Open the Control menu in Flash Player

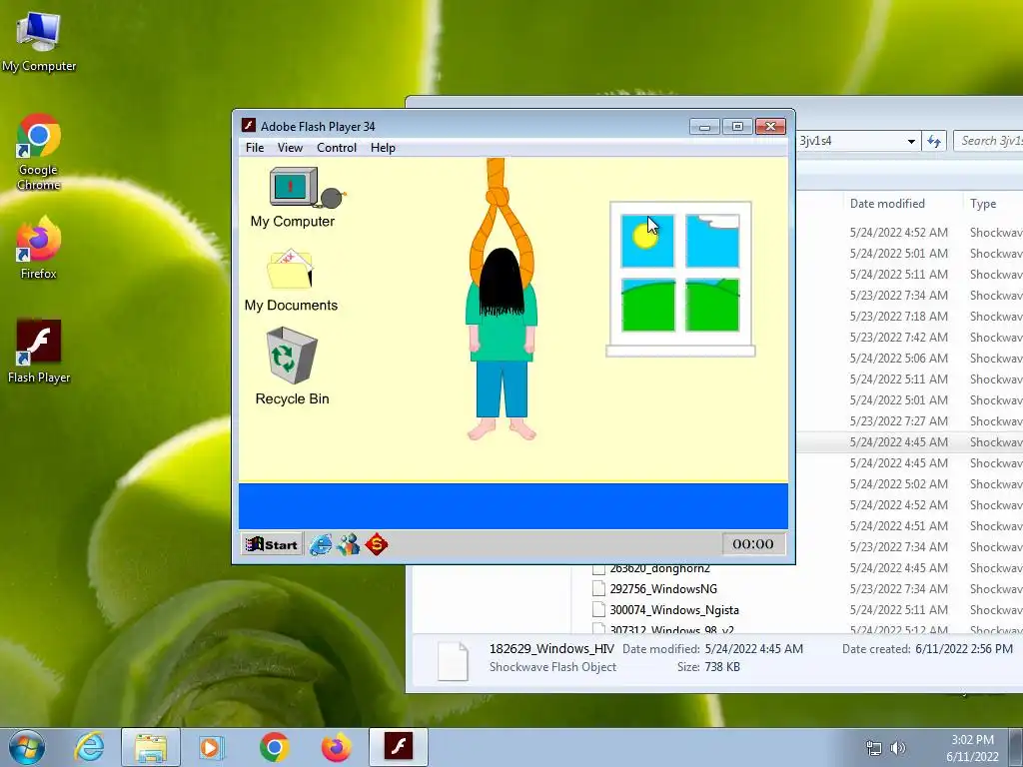[337, 148]
